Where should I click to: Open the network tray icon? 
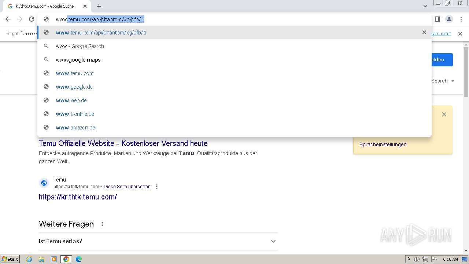(425, 259)
